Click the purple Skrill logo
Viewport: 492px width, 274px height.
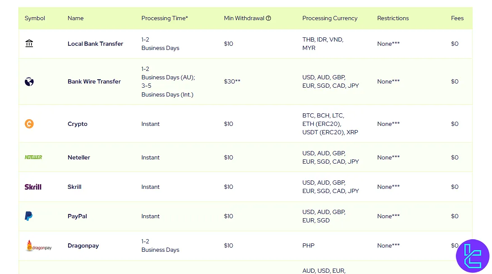33,187
